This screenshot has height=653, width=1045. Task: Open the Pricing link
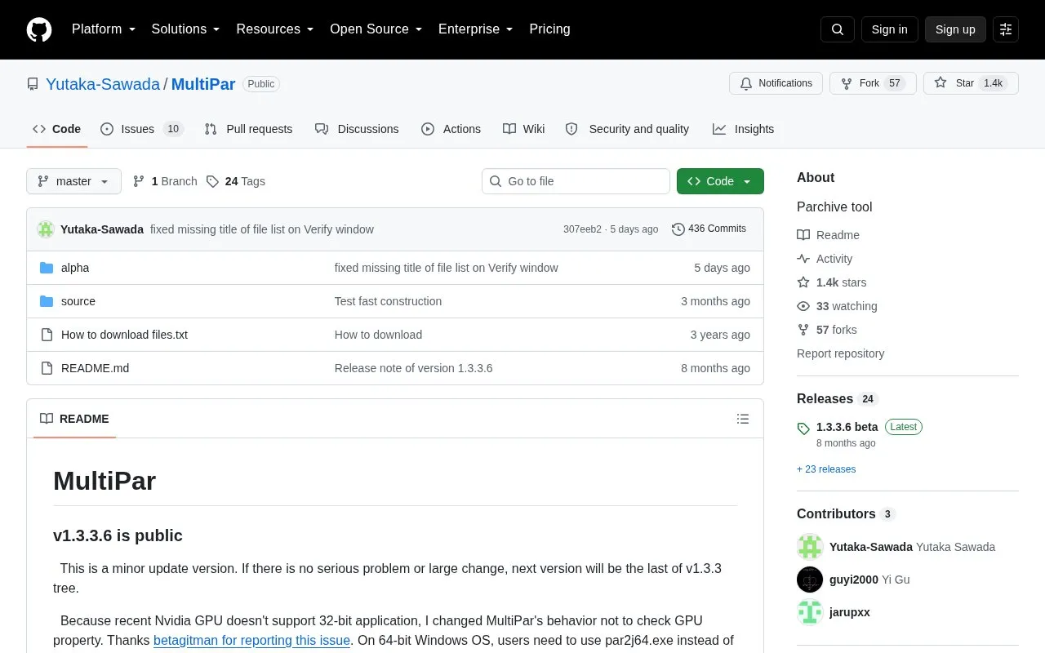pyautogui.click(x=549, y=29)
